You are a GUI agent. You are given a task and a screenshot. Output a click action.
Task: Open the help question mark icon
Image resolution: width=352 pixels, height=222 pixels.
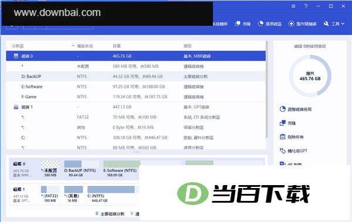pos(306,6)
